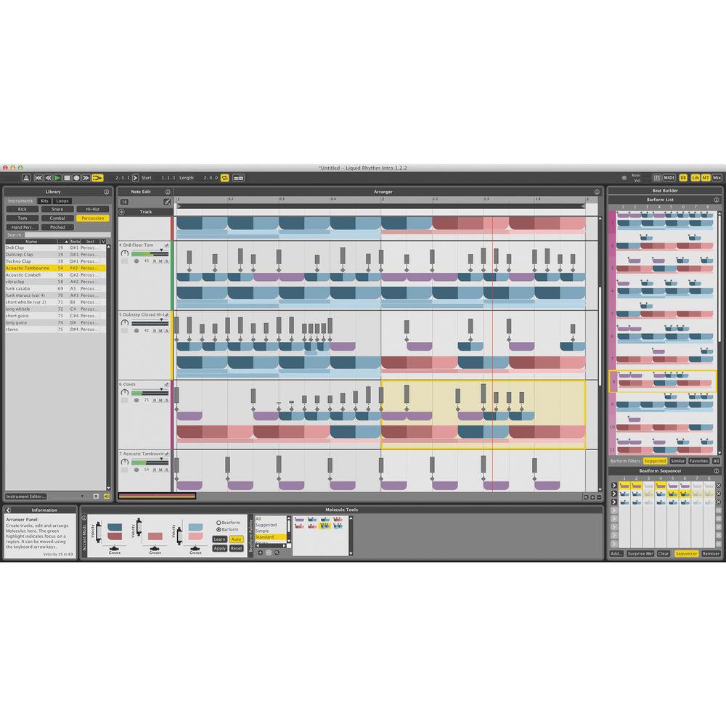Toggle the Auto button in Accent Mods
The image size is (726, 726).
click(x=236, y=539)
